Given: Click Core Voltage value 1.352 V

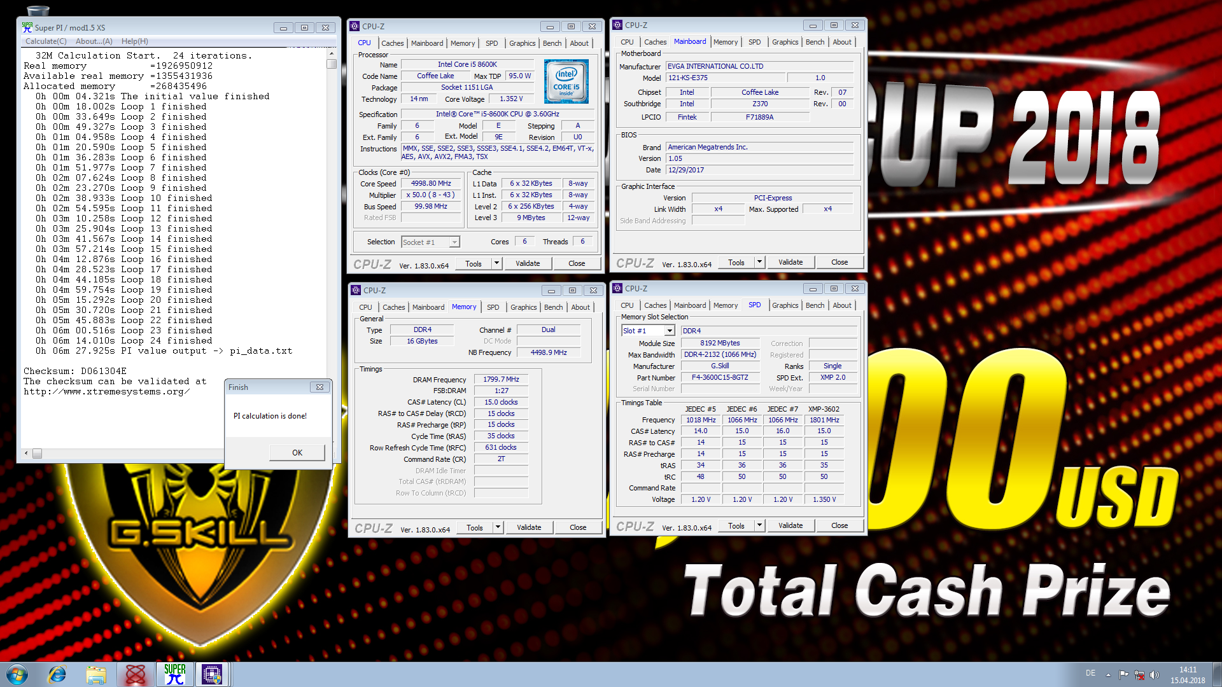Looking at the screenshot, I should 511,99.
